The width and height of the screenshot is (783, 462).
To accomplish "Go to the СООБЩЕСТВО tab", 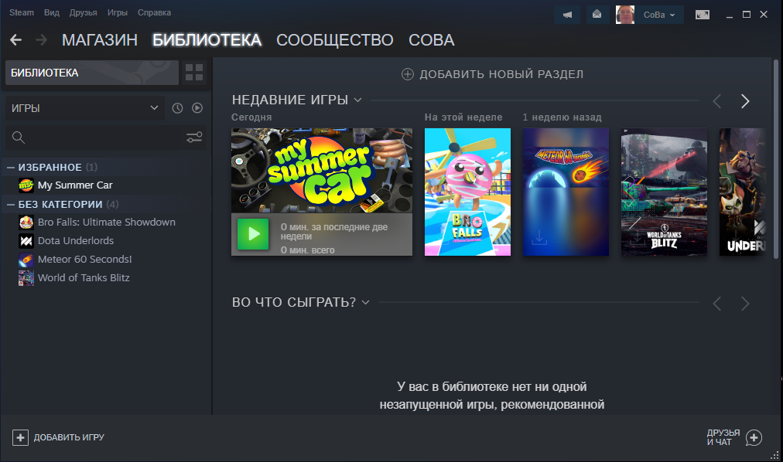I will pos(334,40).
